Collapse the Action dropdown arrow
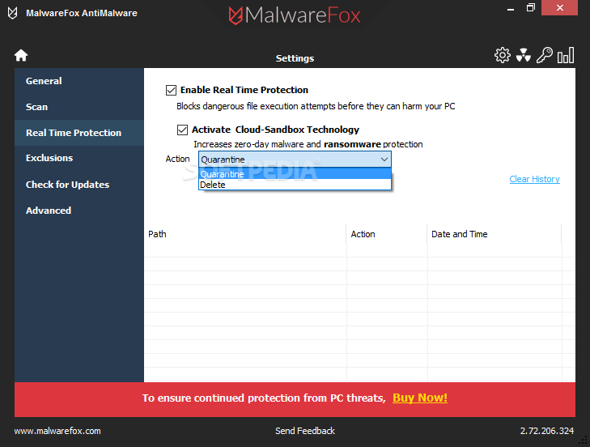Screen dimensions: 590x447 click(384, 160)
